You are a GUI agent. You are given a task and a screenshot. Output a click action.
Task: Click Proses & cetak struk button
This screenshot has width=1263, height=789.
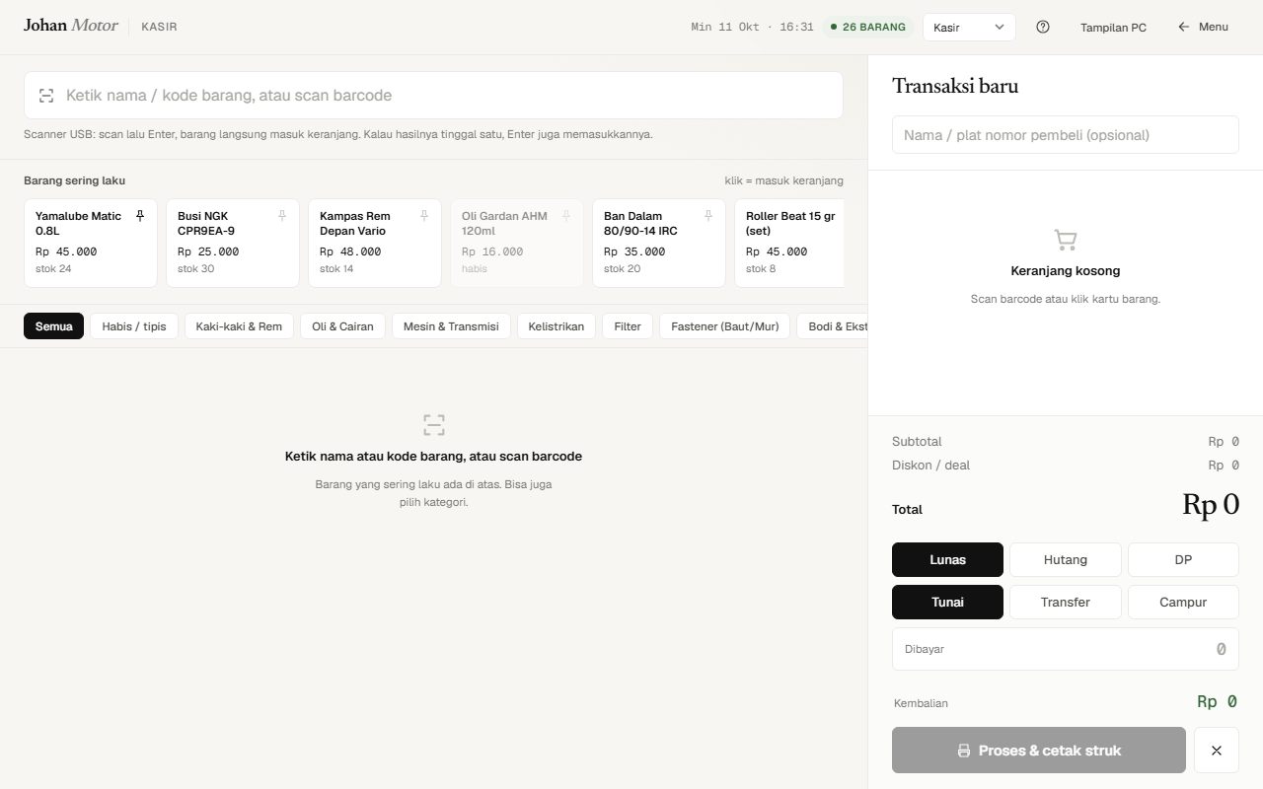(1039, 751)
